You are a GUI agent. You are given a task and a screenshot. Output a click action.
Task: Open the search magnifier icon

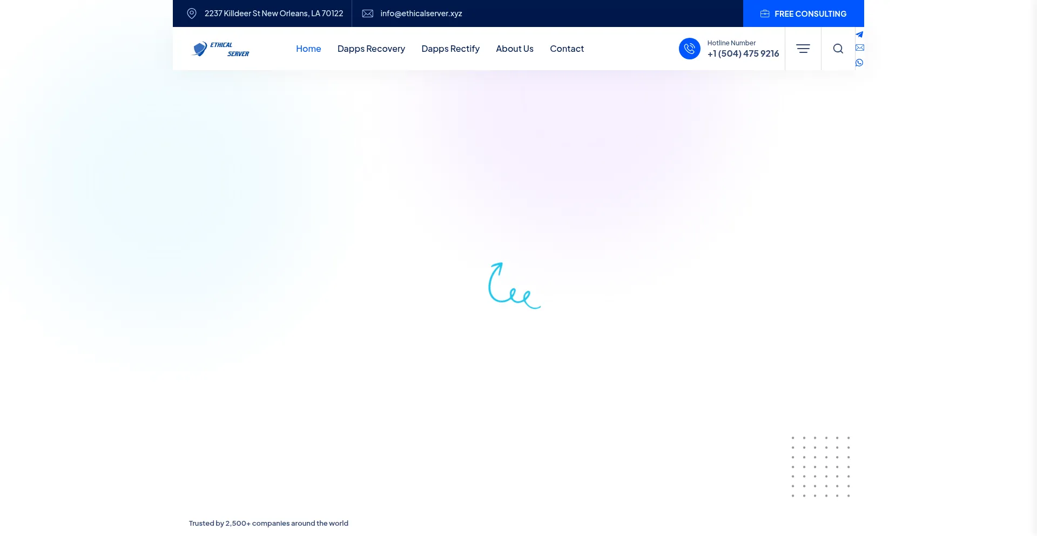838,49
